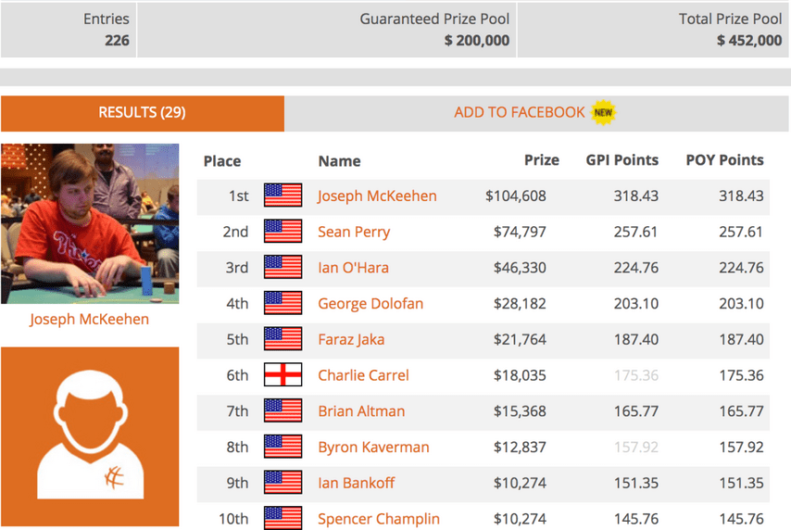Open Brian Altman's player page
This screenshot has height=530, width=791.
tap(361, 410)
